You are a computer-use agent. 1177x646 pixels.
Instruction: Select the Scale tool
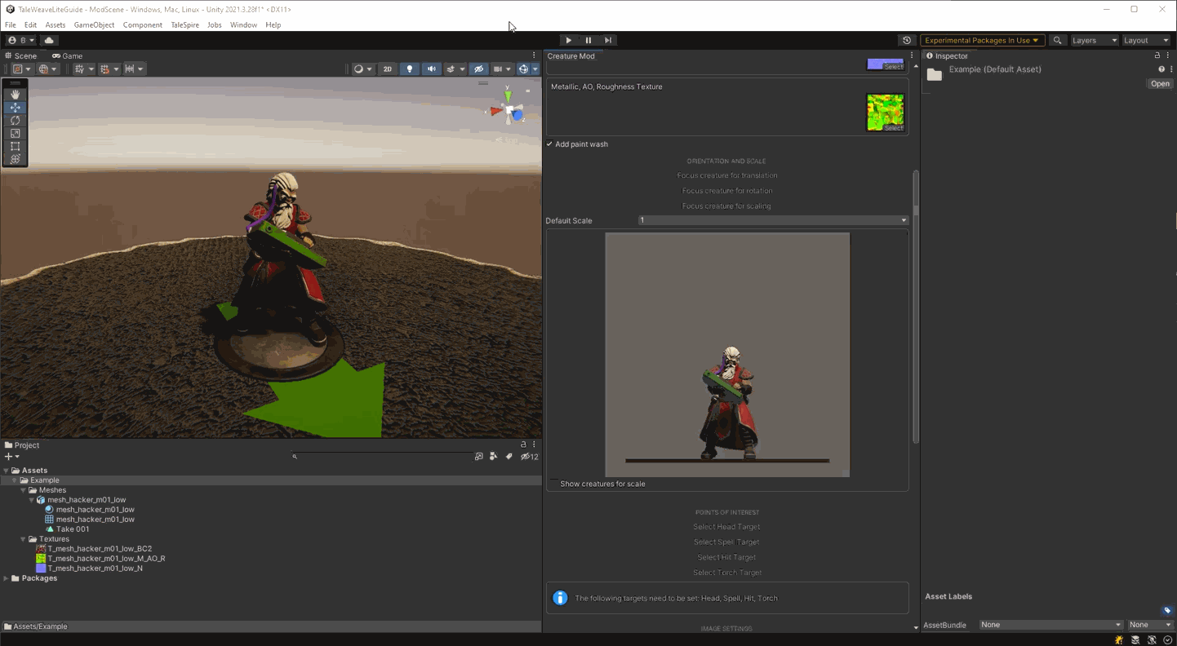click(15, 134)
